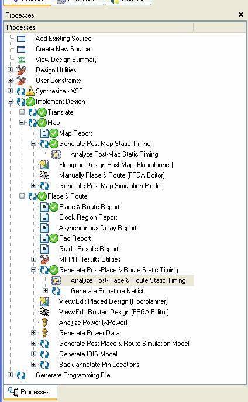Collapse the Generate Post-Place & Route Static Timing node
248x402 pixels.
click(33, 270)
